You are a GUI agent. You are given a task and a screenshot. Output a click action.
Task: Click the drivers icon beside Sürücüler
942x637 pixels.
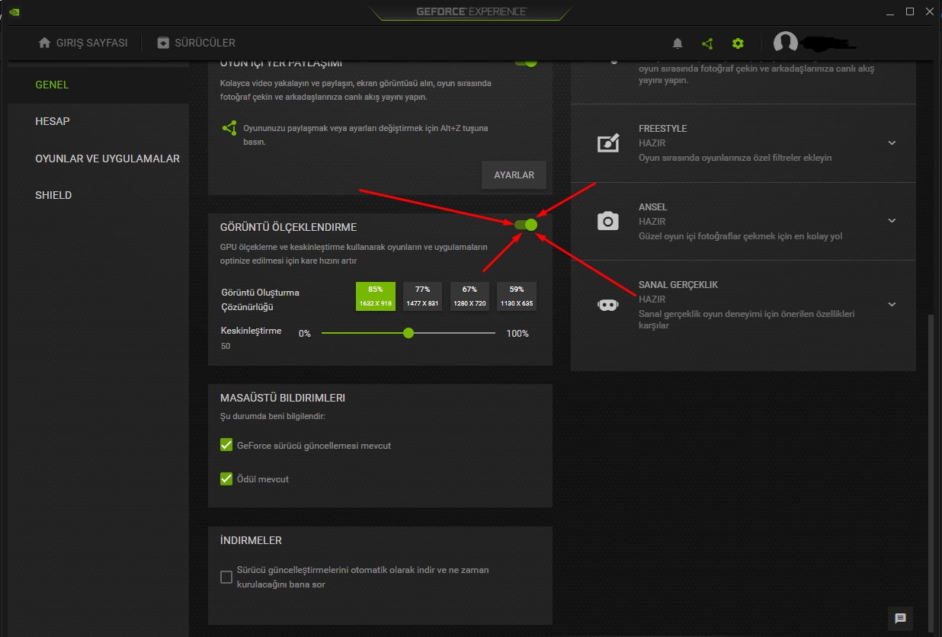[x=163, y=43]
